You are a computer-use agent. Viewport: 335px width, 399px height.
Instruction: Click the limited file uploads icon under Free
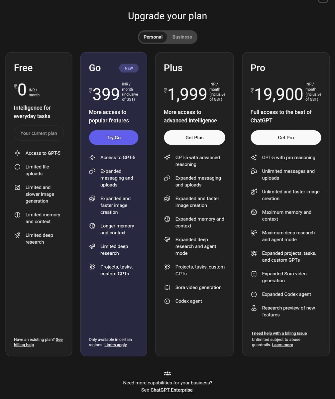click(x=17, y=167)
